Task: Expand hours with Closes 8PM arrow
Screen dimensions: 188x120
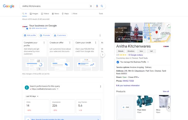Action: (x=138, y=77)
